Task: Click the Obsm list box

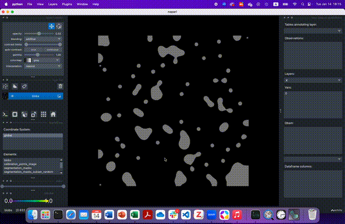Action: (313, 141)
